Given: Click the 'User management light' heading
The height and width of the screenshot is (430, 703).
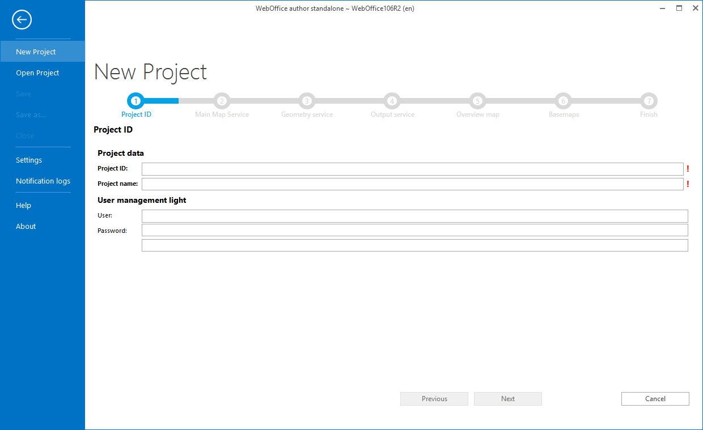Looking at the screenshot, I should [x=142, y=200].
